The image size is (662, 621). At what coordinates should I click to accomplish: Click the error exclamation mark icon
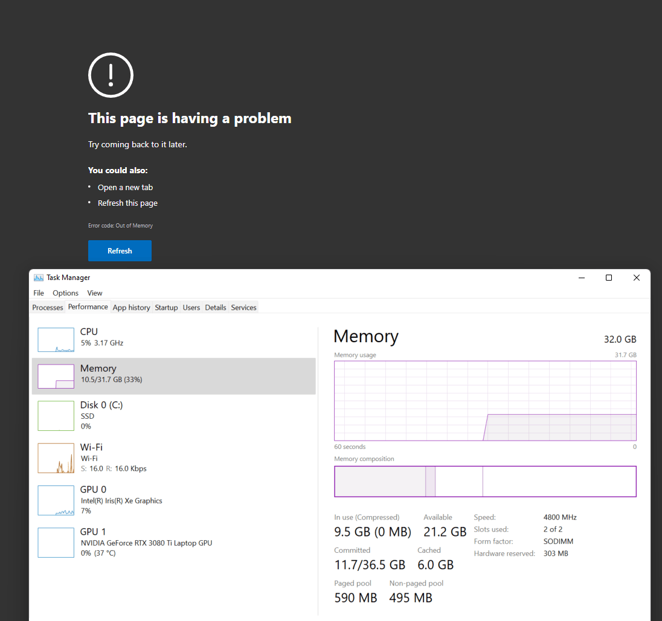coord(111,75)
